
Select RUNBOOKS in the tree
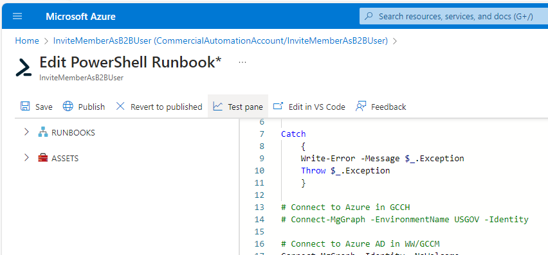[x=73, y=133]
